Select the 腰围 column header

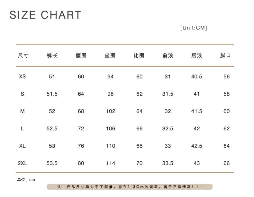pyautogui.click(x=81, y=56)
